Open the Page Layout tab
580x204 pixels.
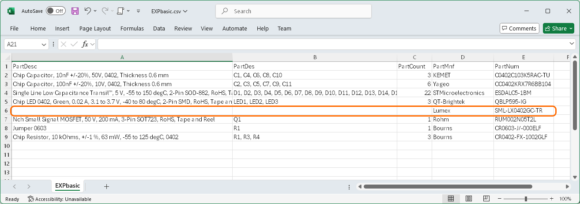click(x=95, y=28)
